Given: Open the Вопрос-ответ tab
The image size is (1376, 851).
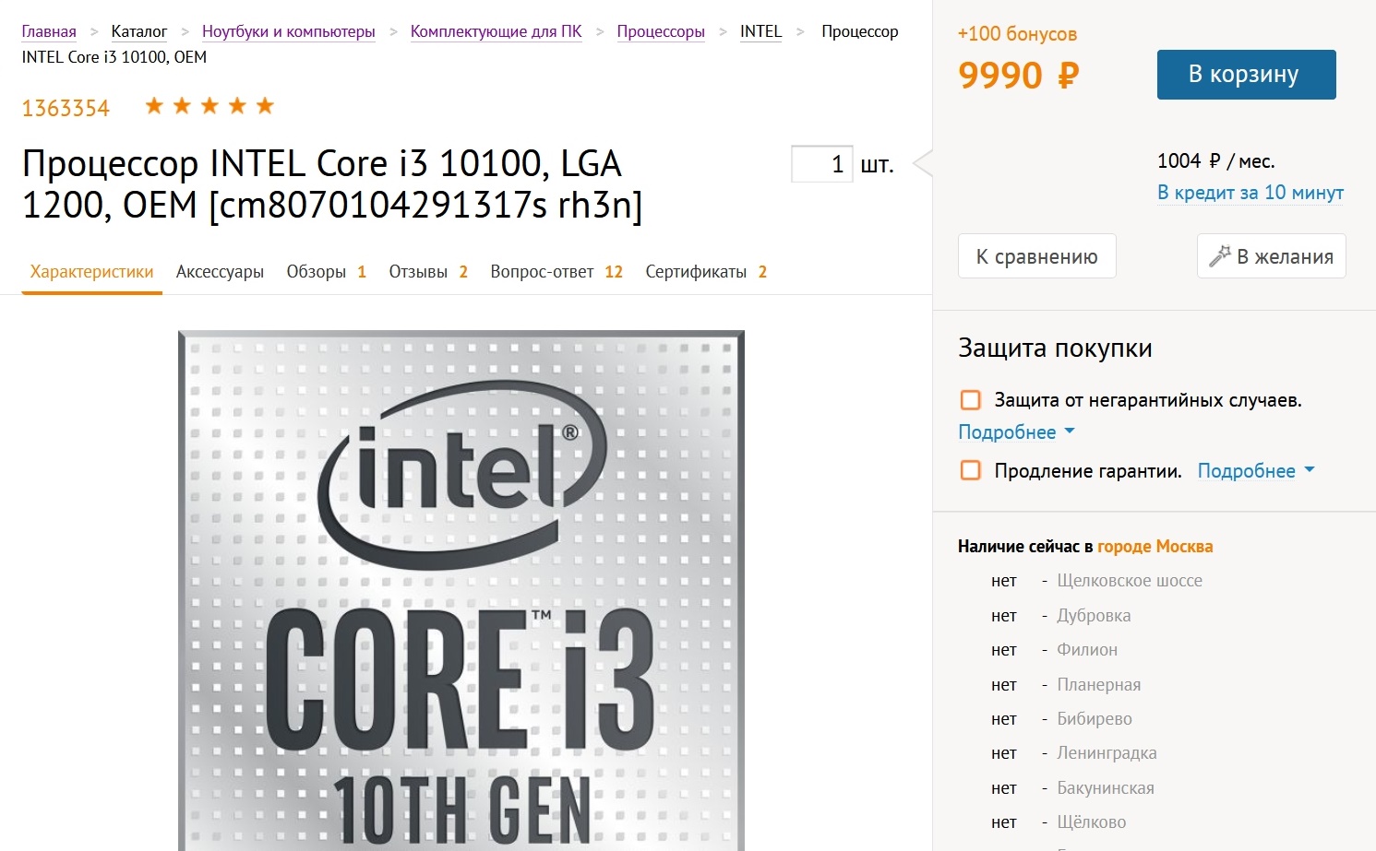Looking at the screenshot, I should point(556,272).
